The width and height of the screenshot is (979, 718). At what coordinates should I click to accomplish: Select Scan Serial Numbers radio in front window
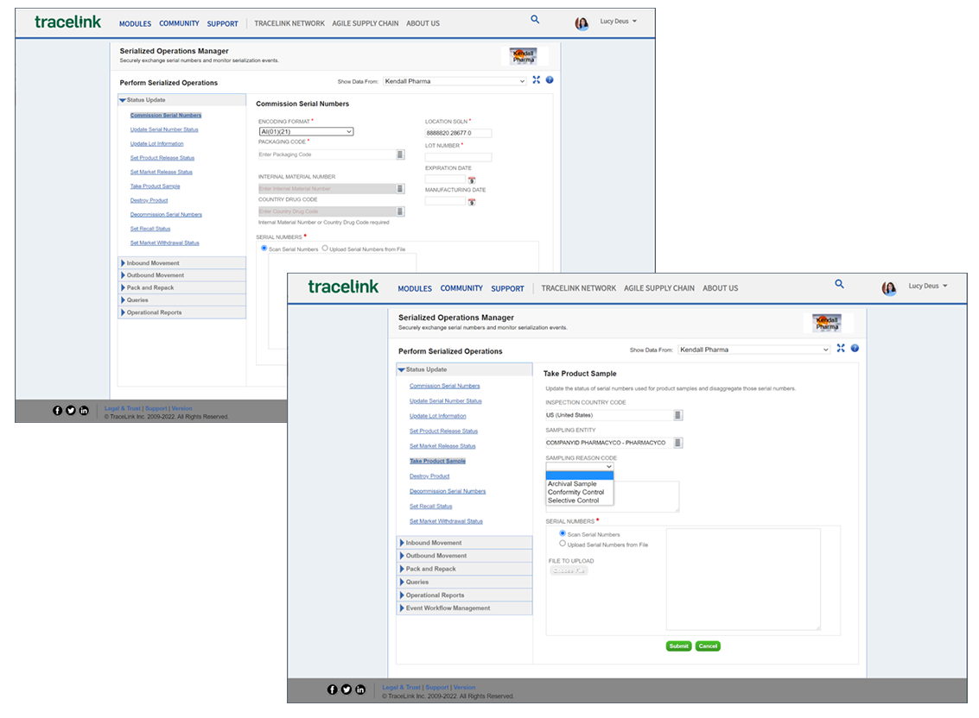click(563, 533)
